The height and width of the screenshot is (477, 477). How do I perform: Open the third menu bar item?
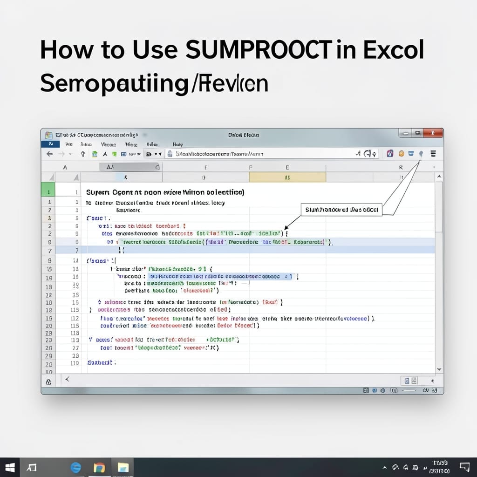[86, 144]
